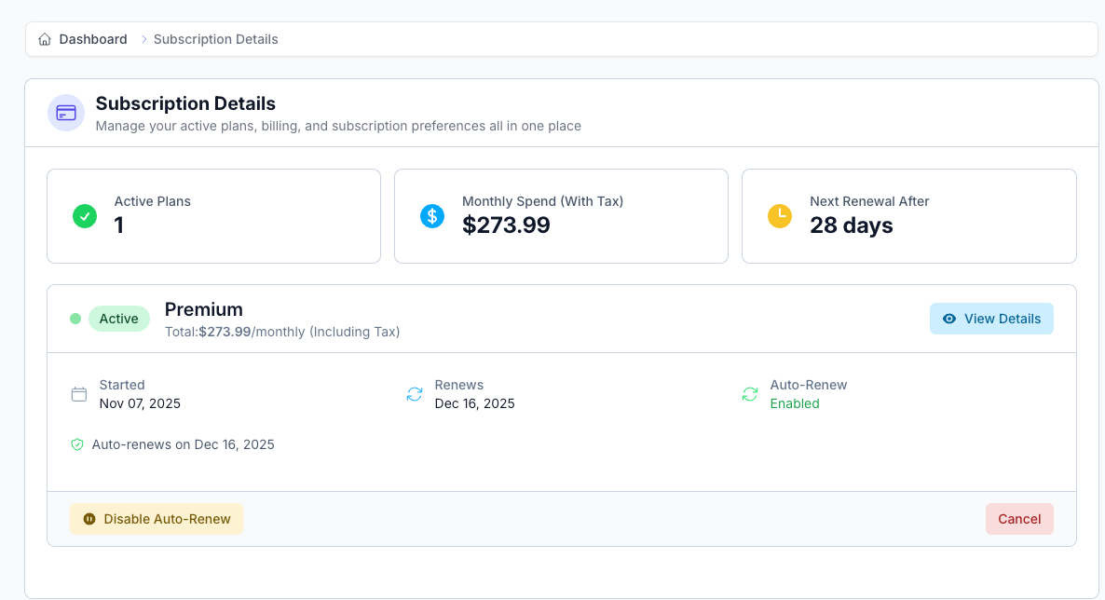The width and height of the screenshot is (1105, 600).
Task: Click the Disable Auto-Renew button
Action: click(x=157, y=519)
